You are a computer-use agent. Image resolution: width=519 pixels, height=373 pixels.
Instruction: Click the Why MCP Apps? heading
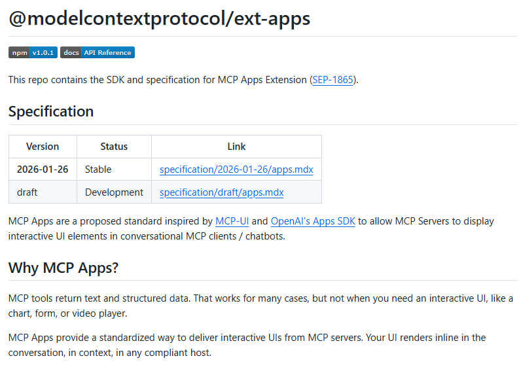coord(63,268)
